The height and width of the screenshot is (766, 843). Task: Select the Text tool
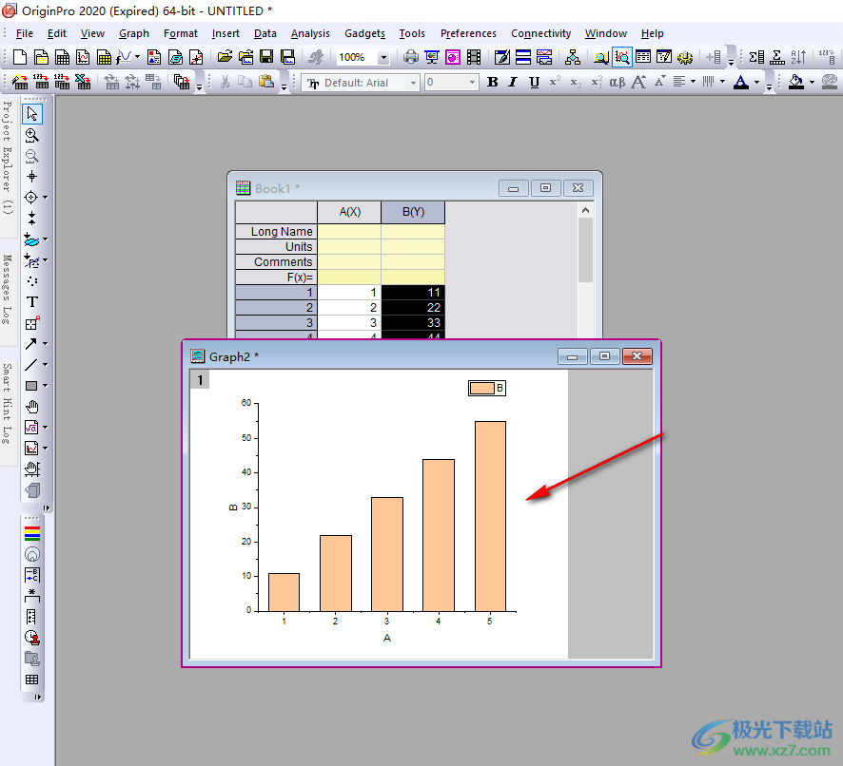pos(32,302)
